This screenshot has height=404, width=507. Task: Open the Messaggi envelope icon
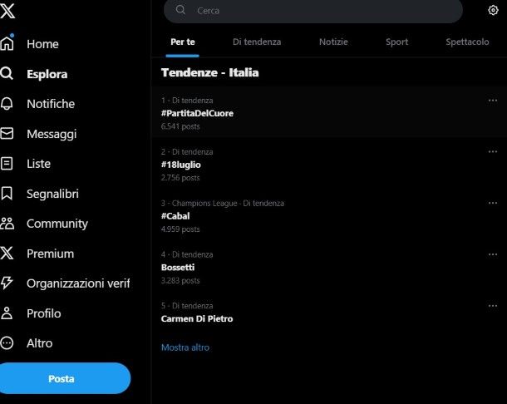[7, 133]
